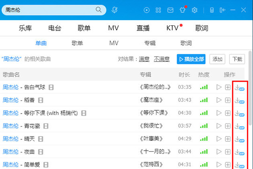
Task: Click the 下载 button
Action: pyautogui.click(x=237, y=59)
